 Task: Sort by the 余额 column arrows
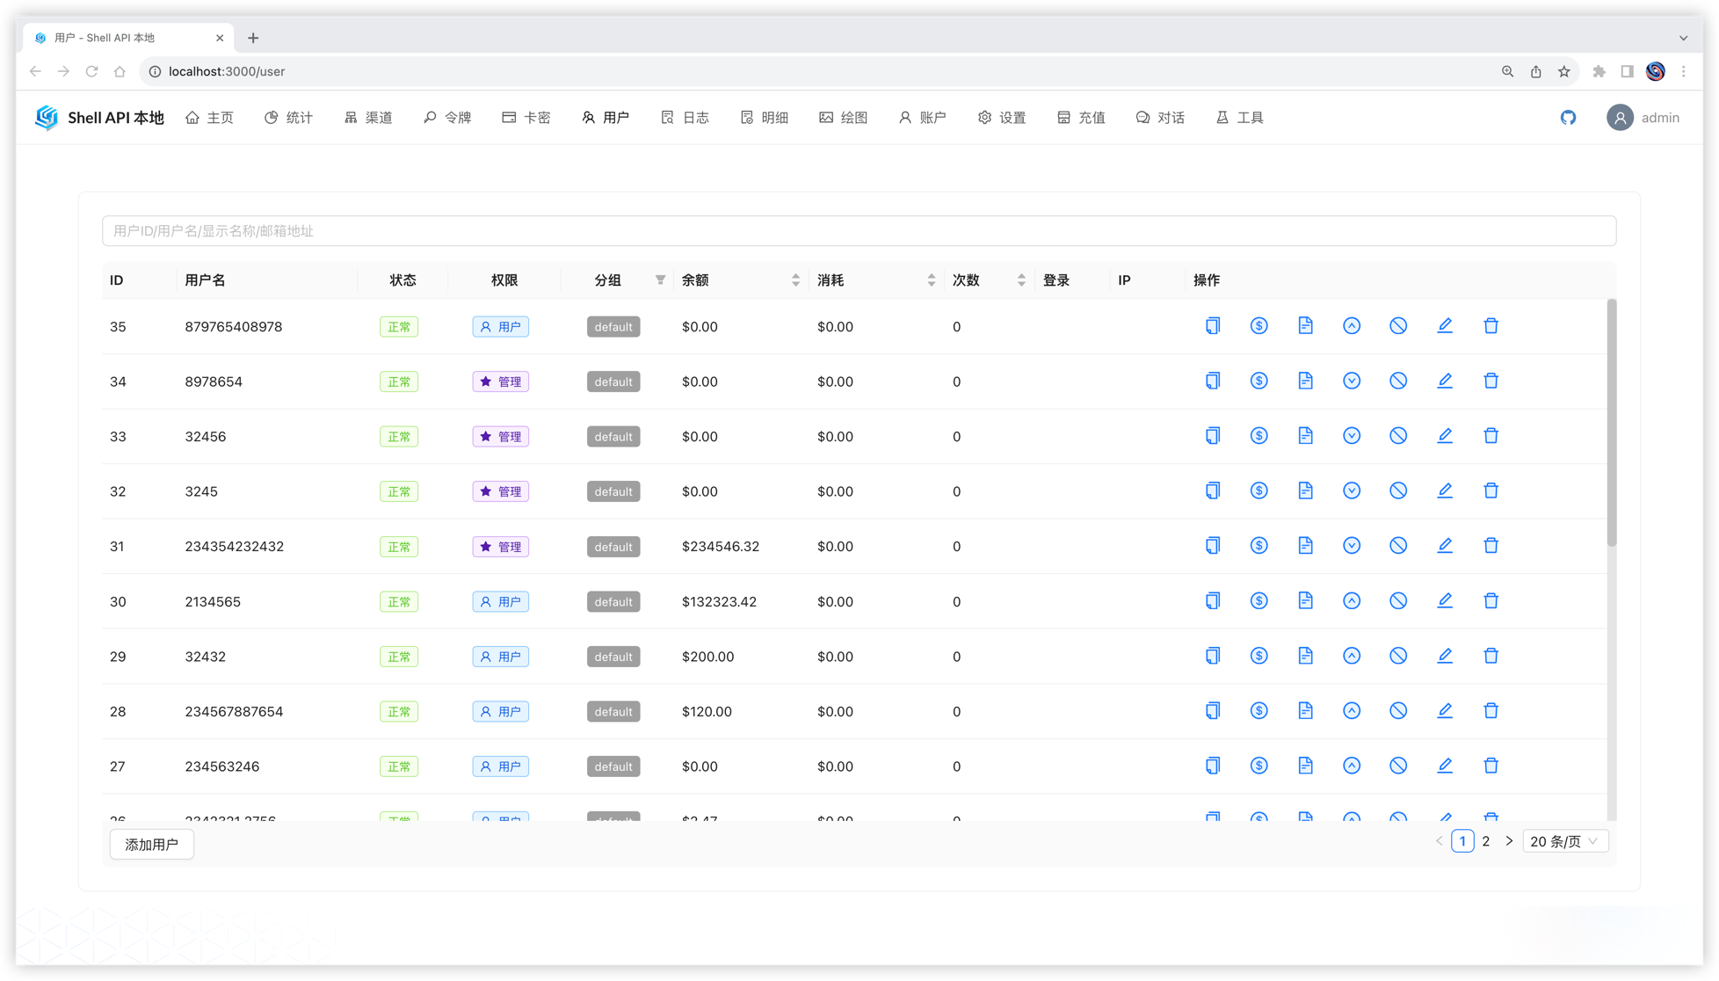[x=795, y=280]
